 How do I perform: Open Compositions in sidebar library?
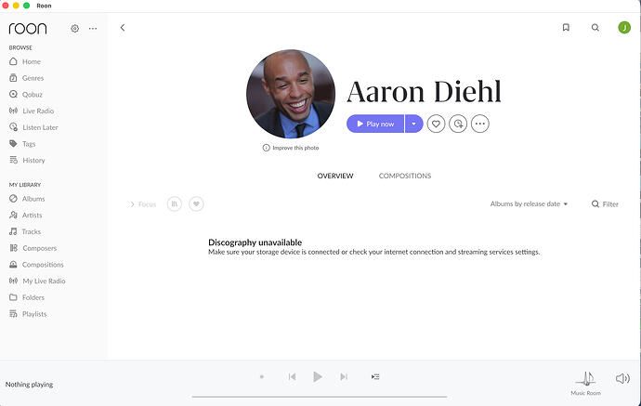tap(36, 265)
